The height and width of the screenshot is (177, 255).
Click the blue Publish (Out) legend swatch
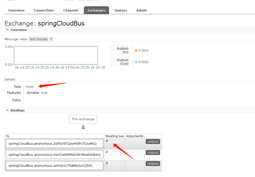[136, 62]
